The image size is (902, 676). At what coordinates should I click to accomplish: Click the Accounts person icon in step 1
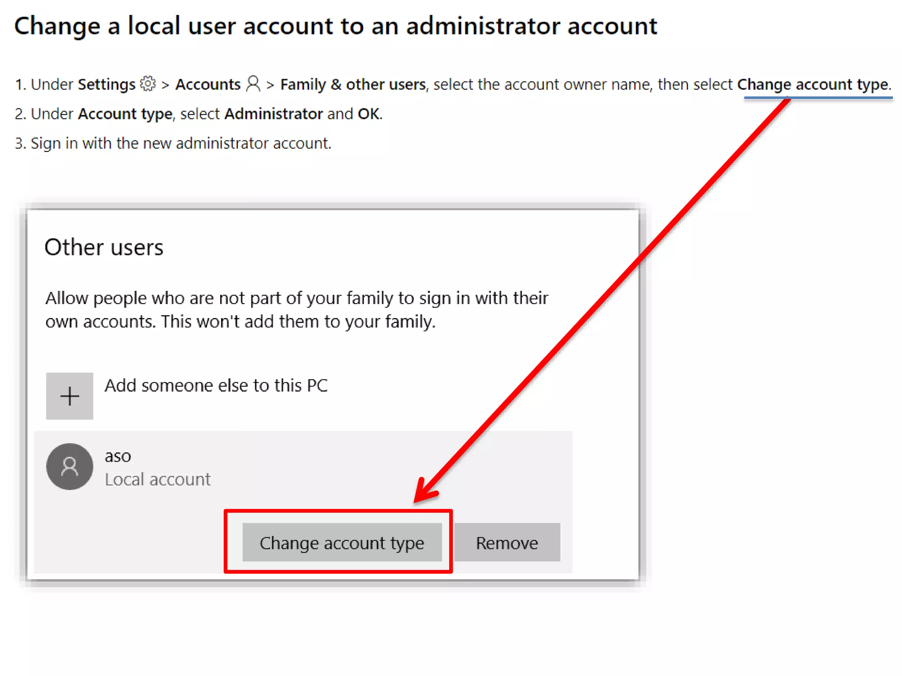[x=253, y=83]
